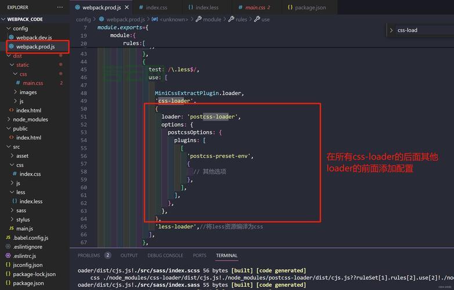Close the webpack.prod.js tab
The width and height of the screenshot is (454, 290).
[x=127, y=8]
